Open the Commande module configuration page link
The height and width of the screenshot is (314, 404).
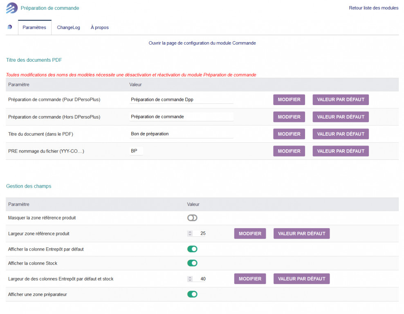click(x=202, y=43)
